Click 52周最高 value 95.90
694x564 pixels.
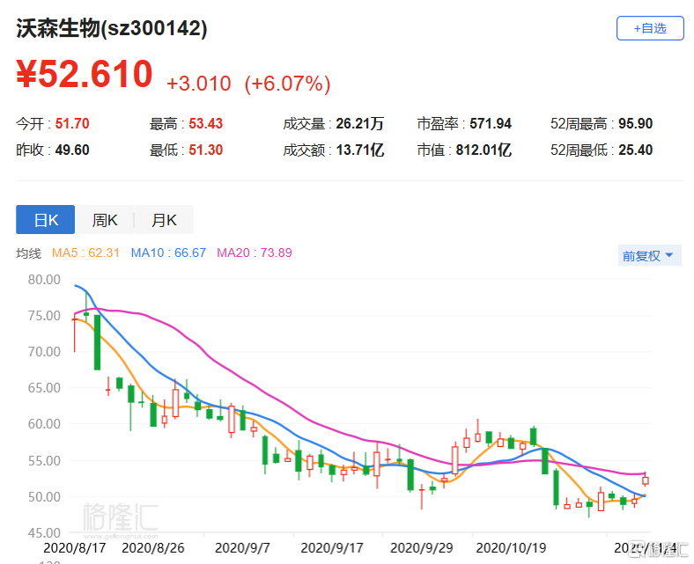click(636, 123)
